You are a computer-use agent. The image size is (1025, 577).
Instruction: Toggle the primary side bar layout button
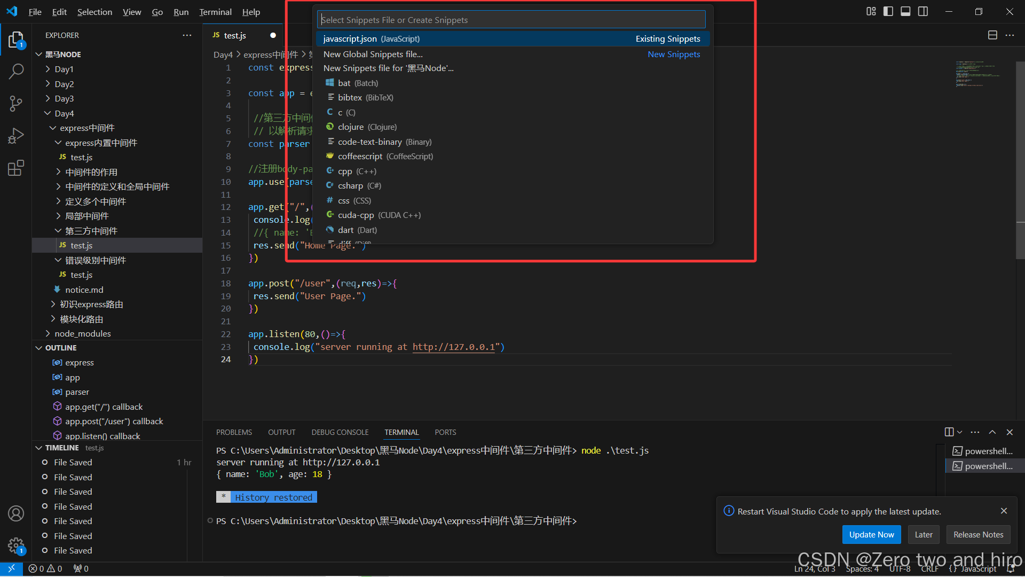pyautogui.click(x=888, y=12)
